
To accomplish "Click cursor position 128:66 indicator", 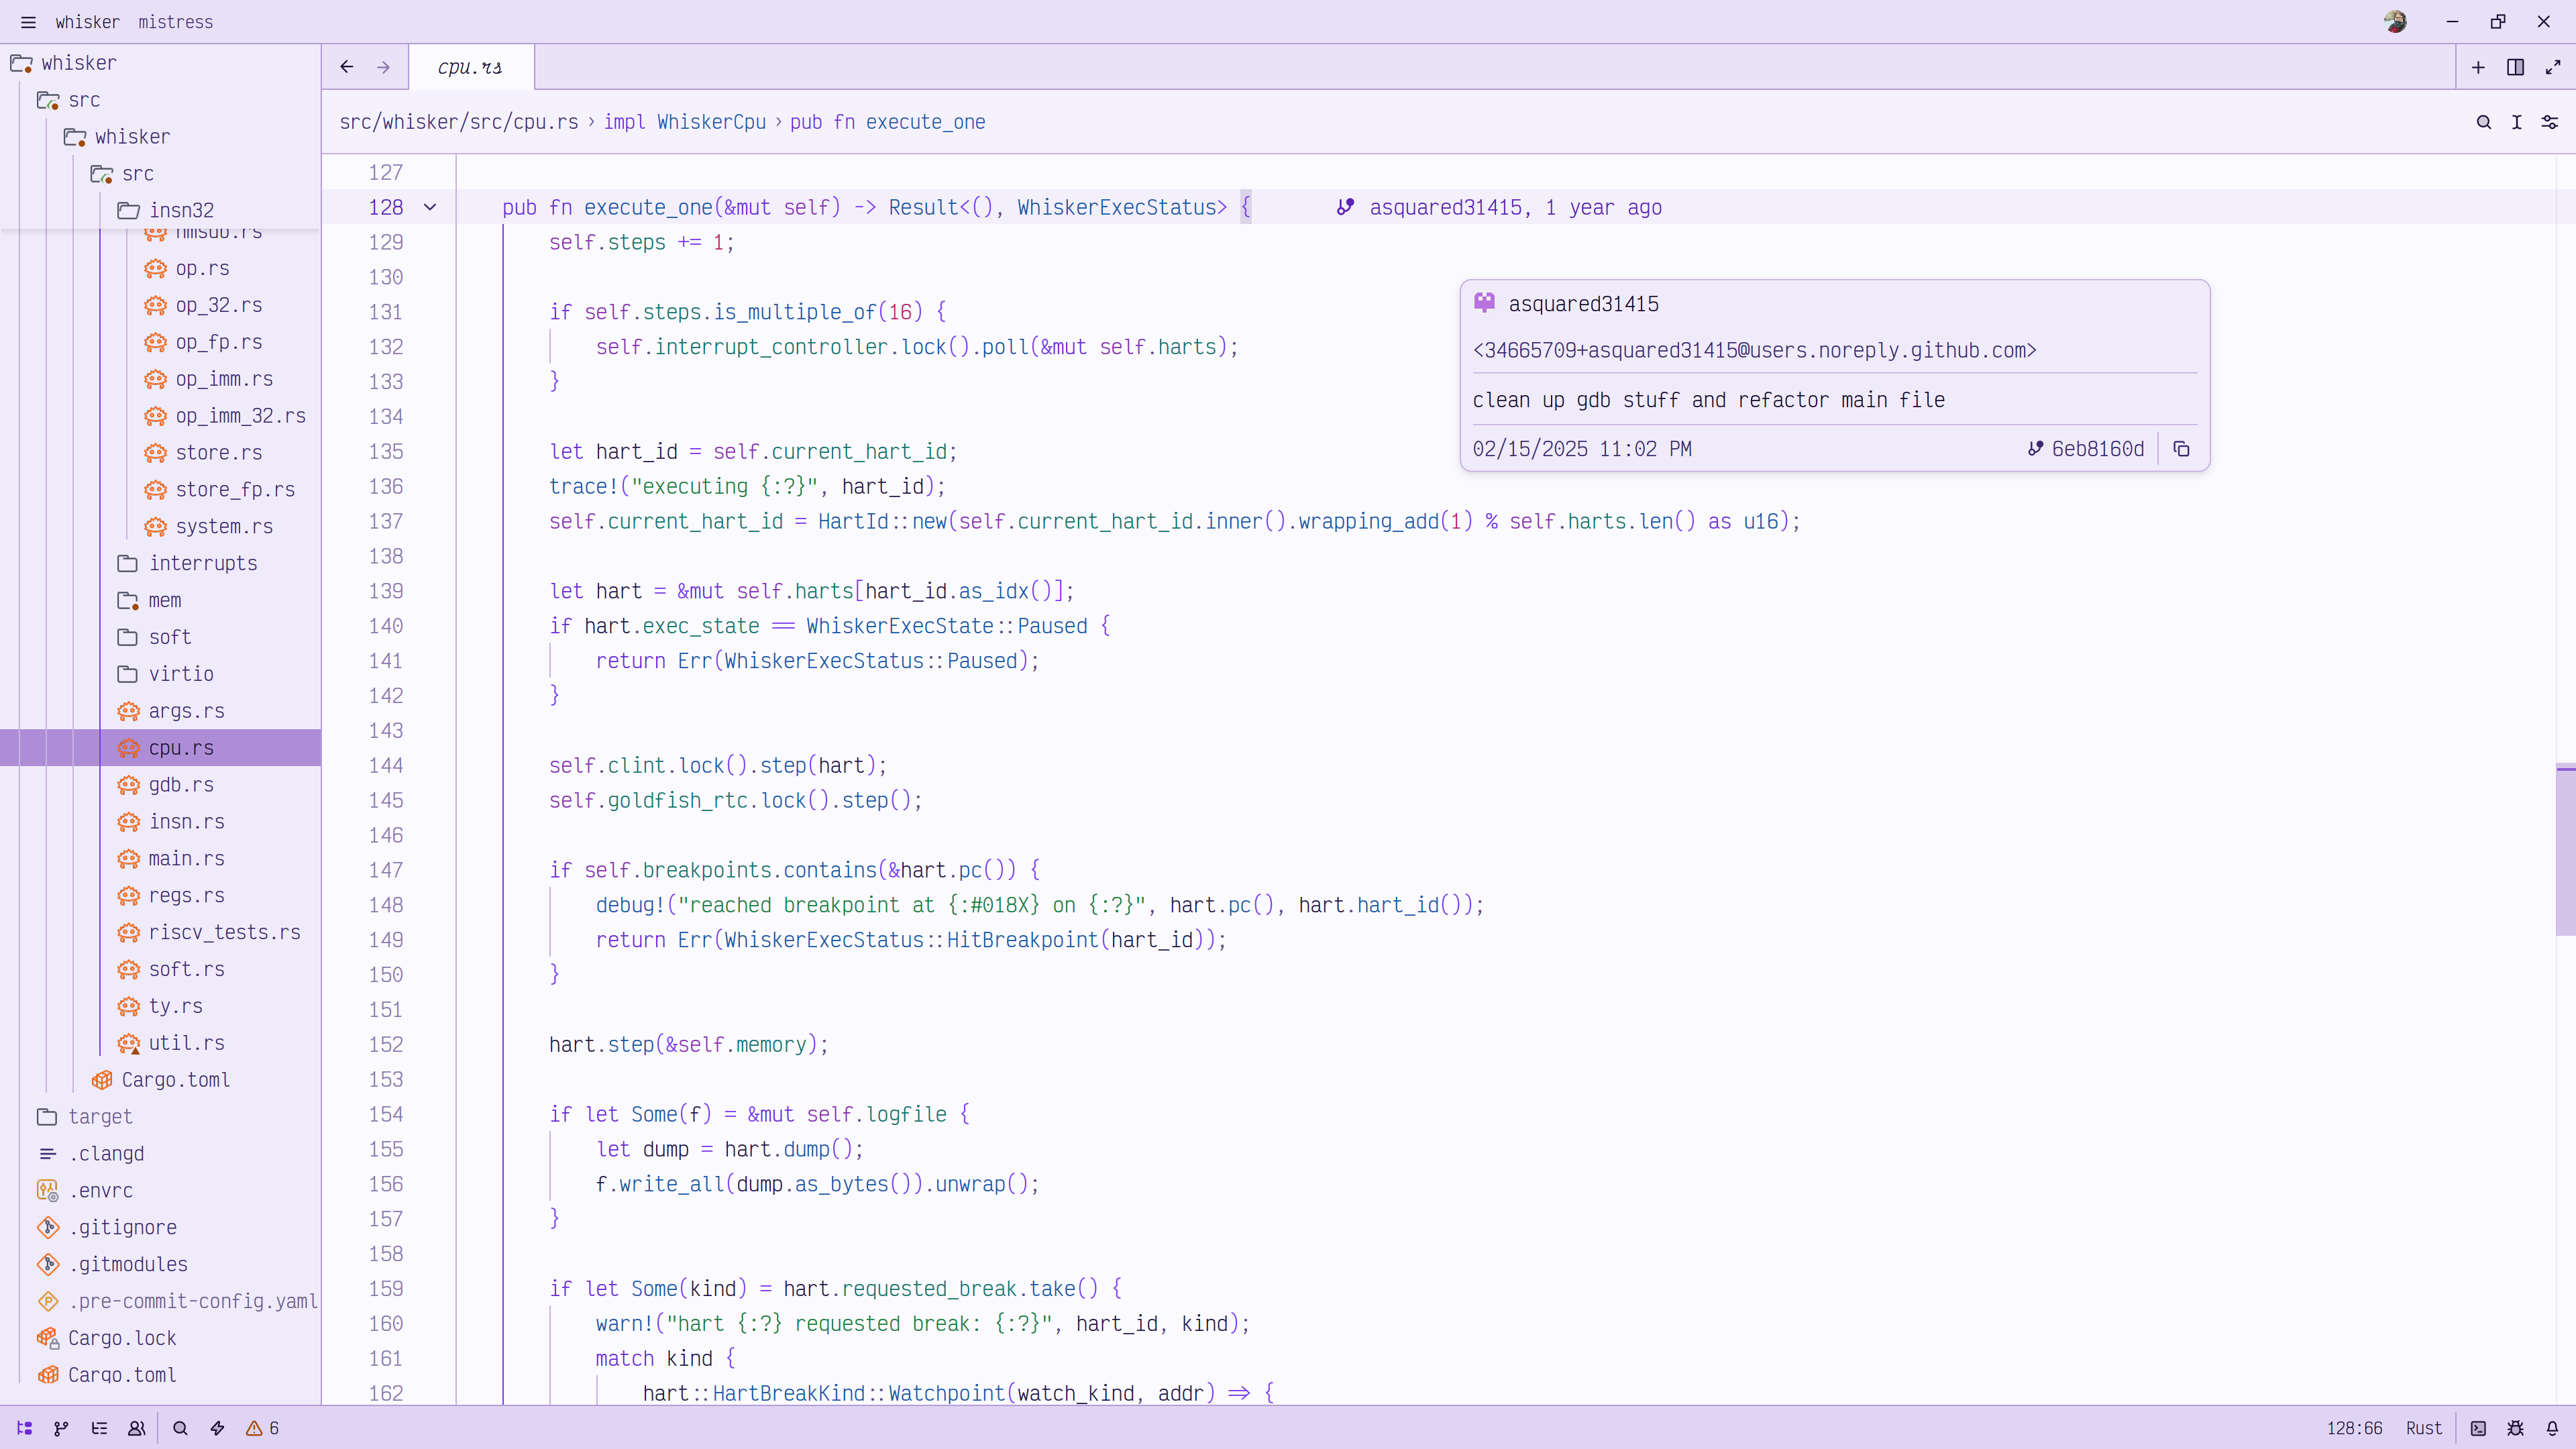I will [x=2354, y=1428].
